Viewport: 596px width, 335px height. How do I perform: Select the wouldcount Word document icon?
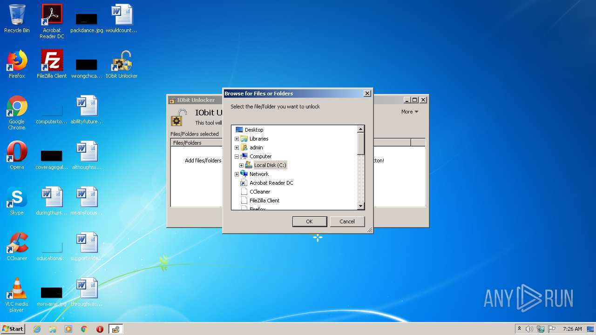pos(122,19)
